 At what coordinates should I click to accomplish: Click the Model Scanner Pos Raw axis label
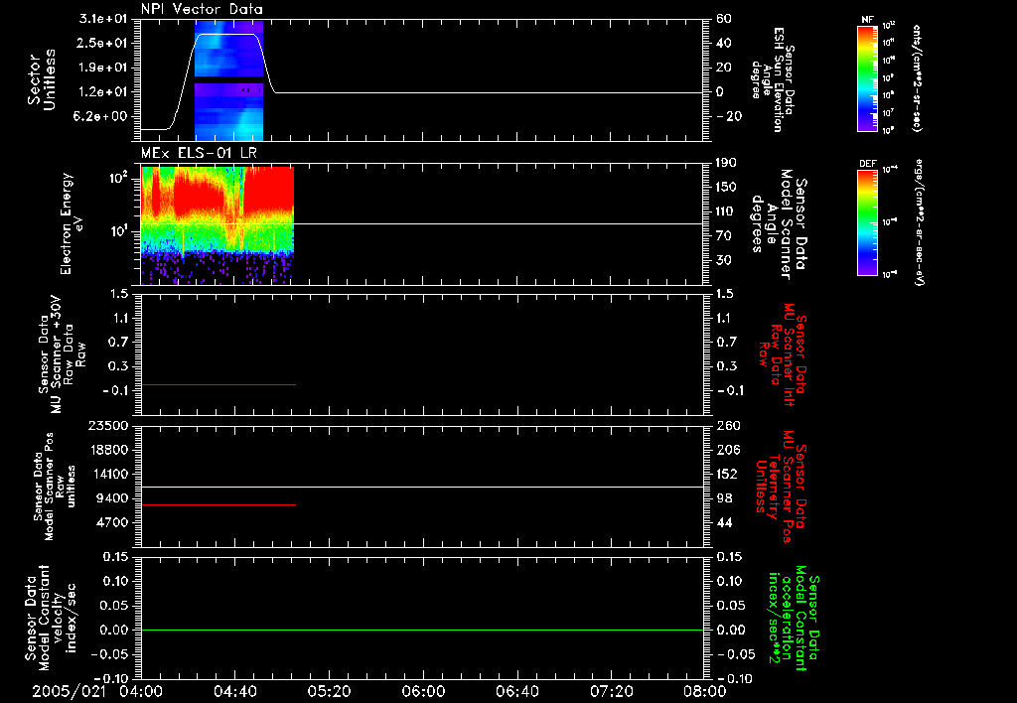tap(55, 487)
